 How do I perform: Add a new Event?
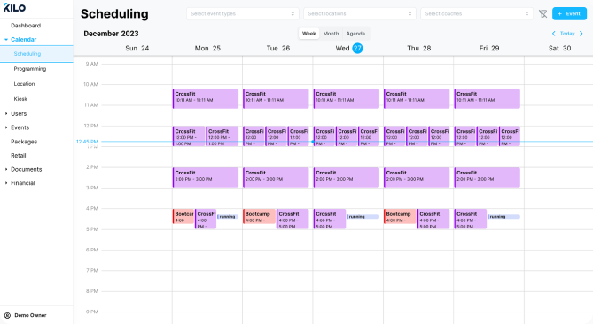point(569,13)
